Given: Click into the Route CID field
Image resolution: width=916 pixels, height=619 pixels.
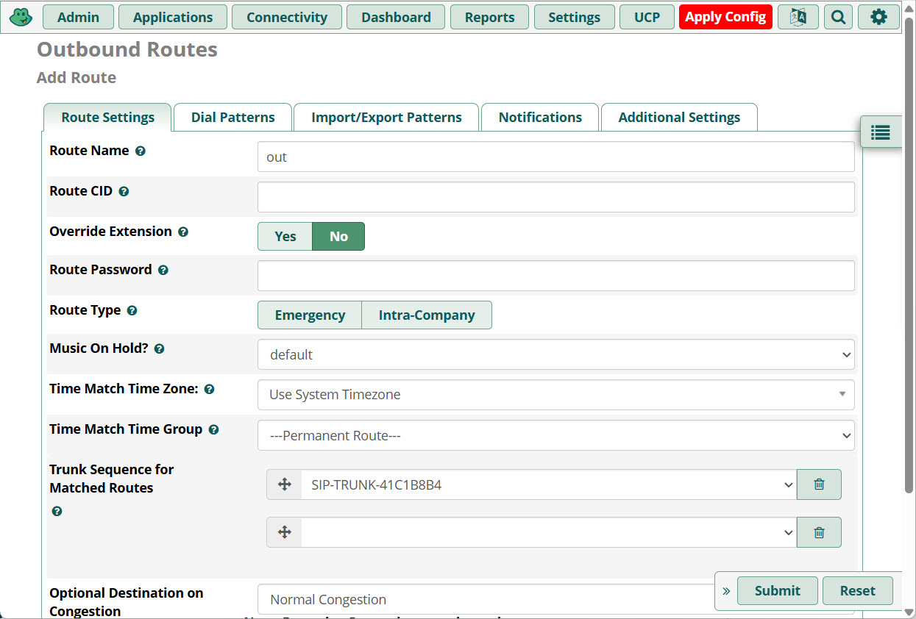Looking at the screenshot, I should (555, 197).
